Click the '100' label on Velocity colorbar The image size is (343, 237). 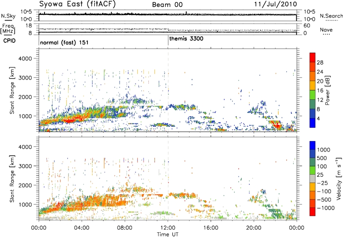coord(323,166)
